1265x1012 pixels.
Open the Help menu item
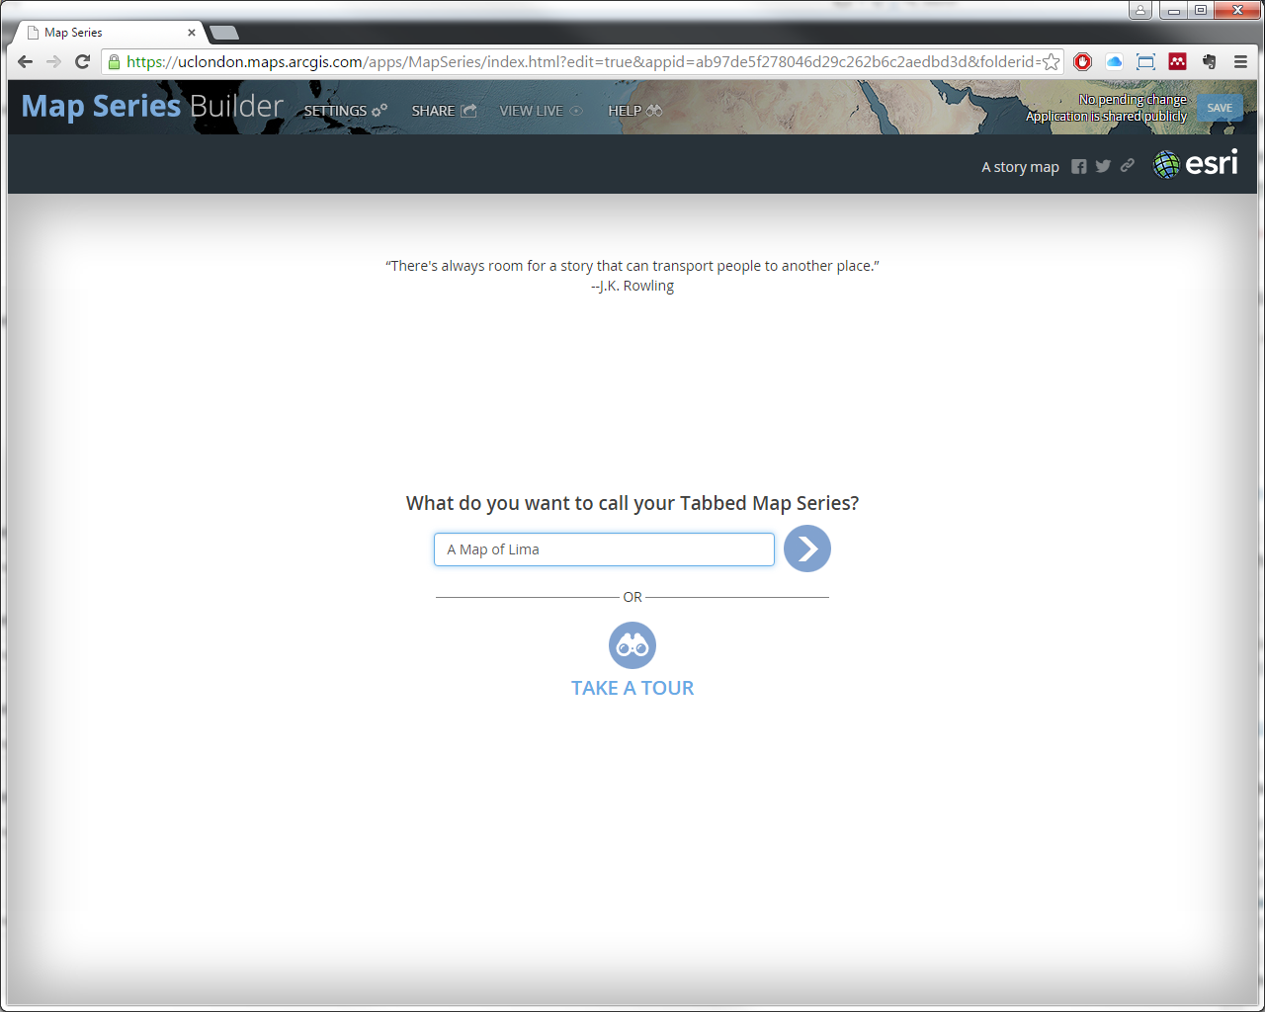[x=634, y=111]
